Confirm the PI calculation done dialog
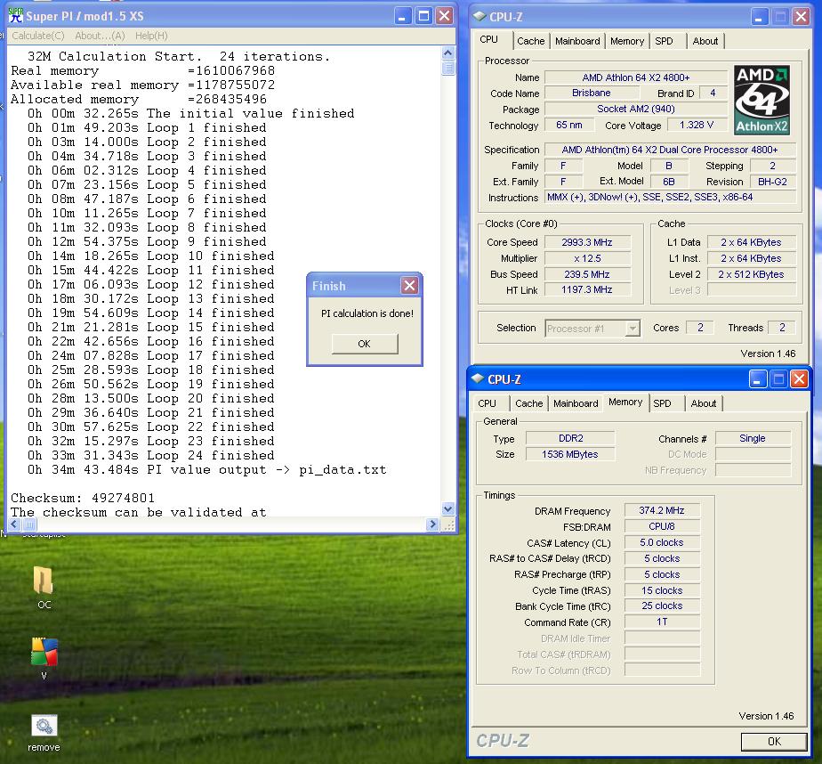Image resolution: width=822 pixels, height=764 pixels. [365, 344]
